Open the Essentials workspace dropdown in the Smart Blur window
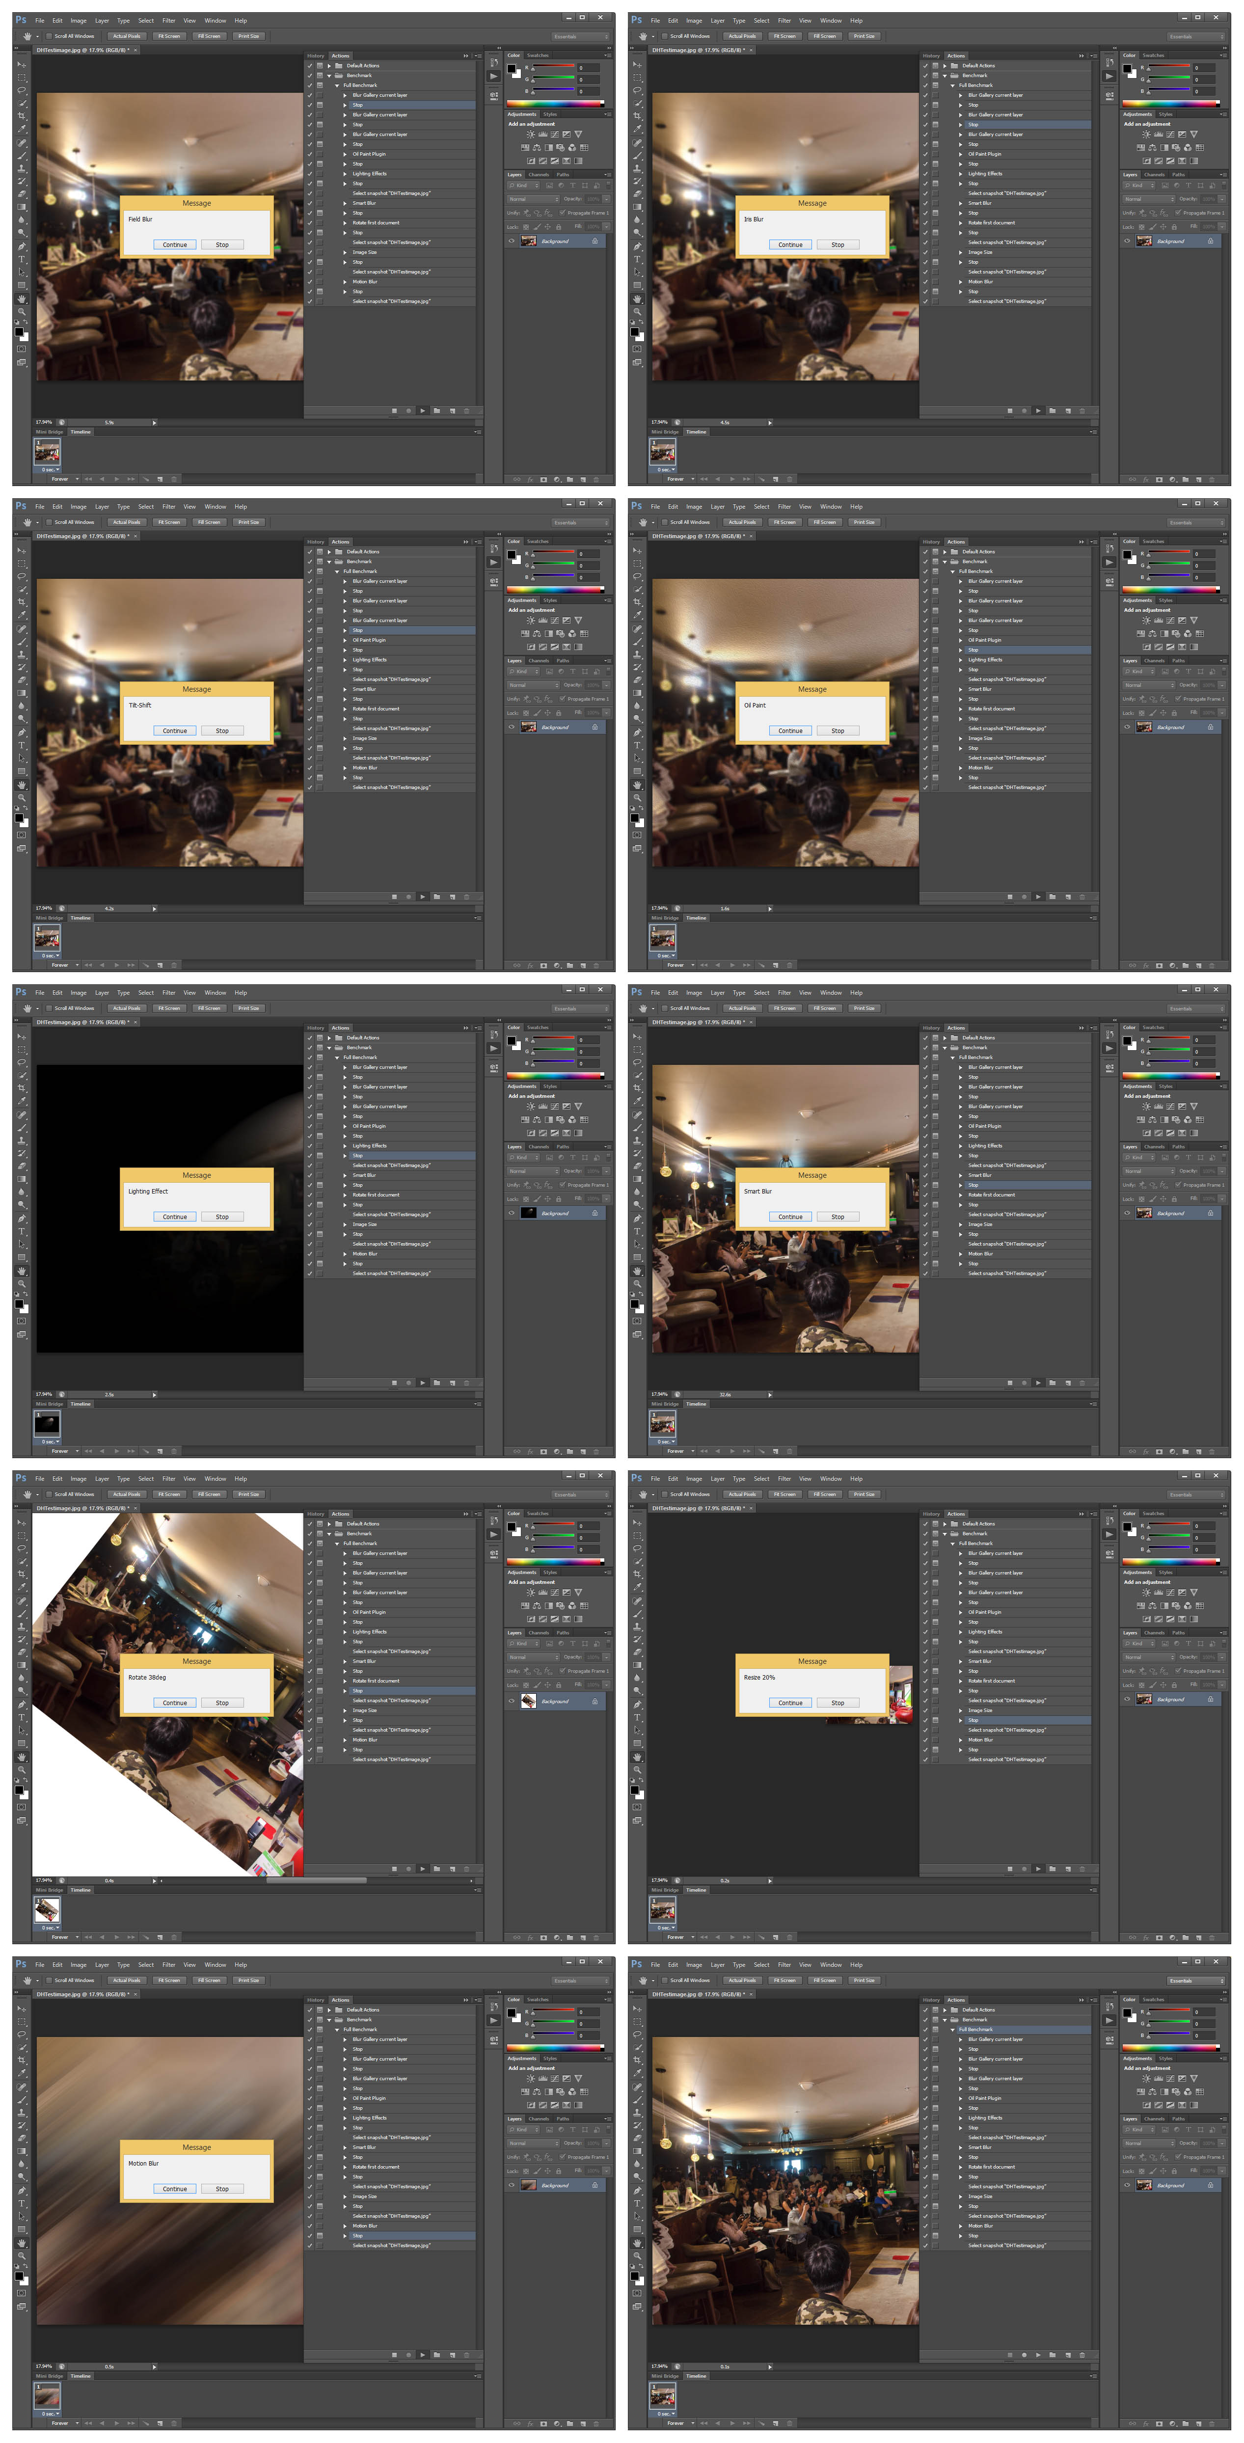The width and height of the screenshot is (1244, 2443). click(1195, 1008)
